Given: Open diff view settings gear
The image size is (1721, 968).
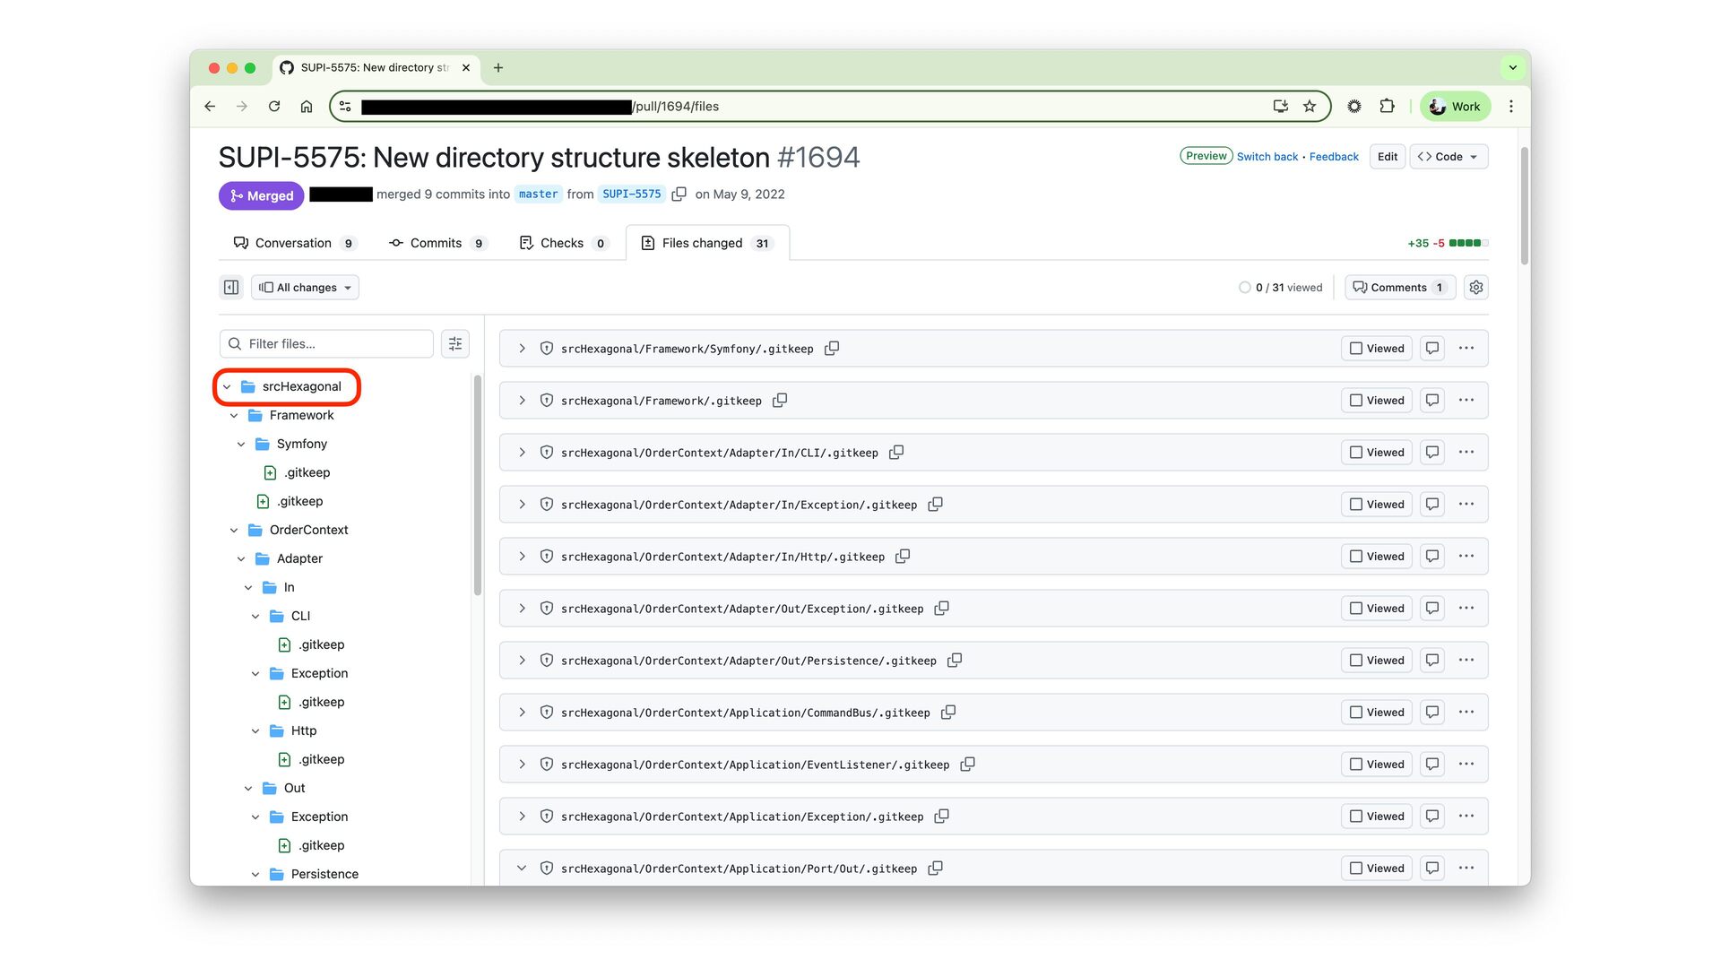Looking at the screenshot, I should coord(1475,288).
